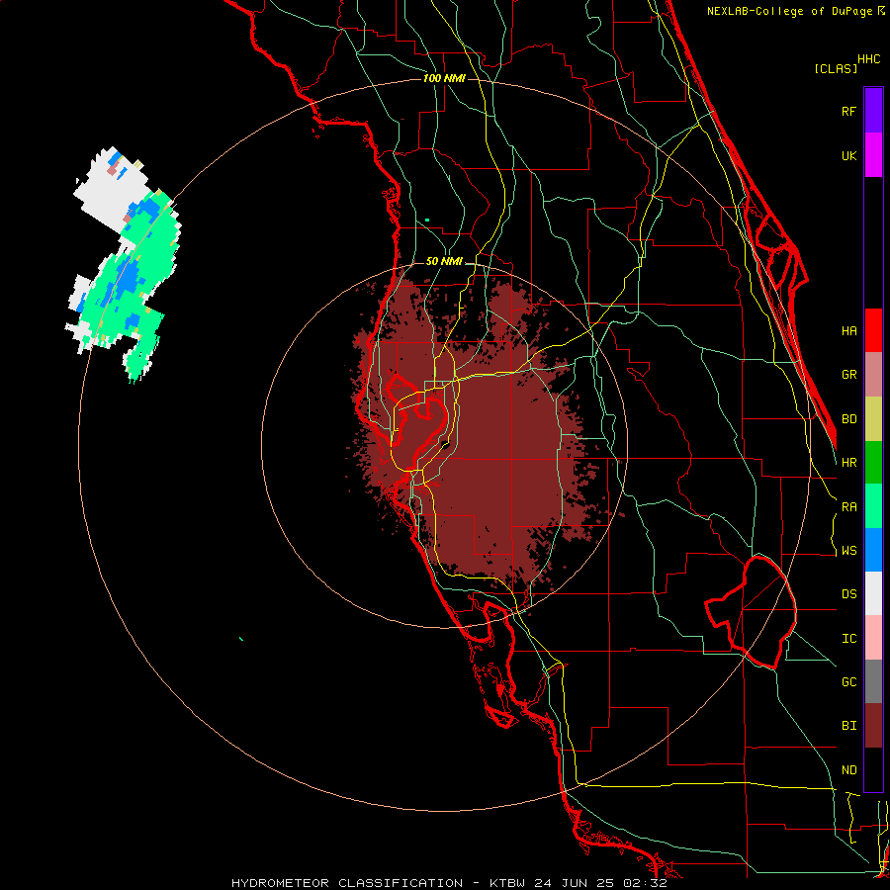Click the mint green RA legend swatch
Image resolution: width=890 pixels, height=890 pixels.
[873, 506]
